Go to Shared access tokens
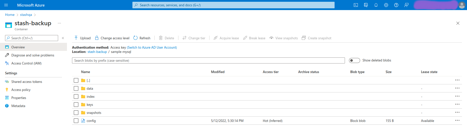467x130 pixels. 27,82
